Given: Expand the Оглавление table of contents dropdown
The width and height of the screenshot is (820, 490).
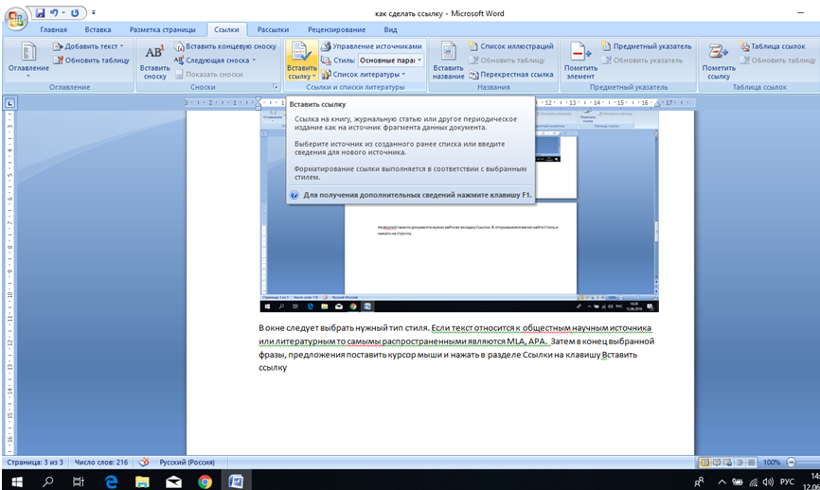Looking at the screenshot, I should (x=28, y=68).
